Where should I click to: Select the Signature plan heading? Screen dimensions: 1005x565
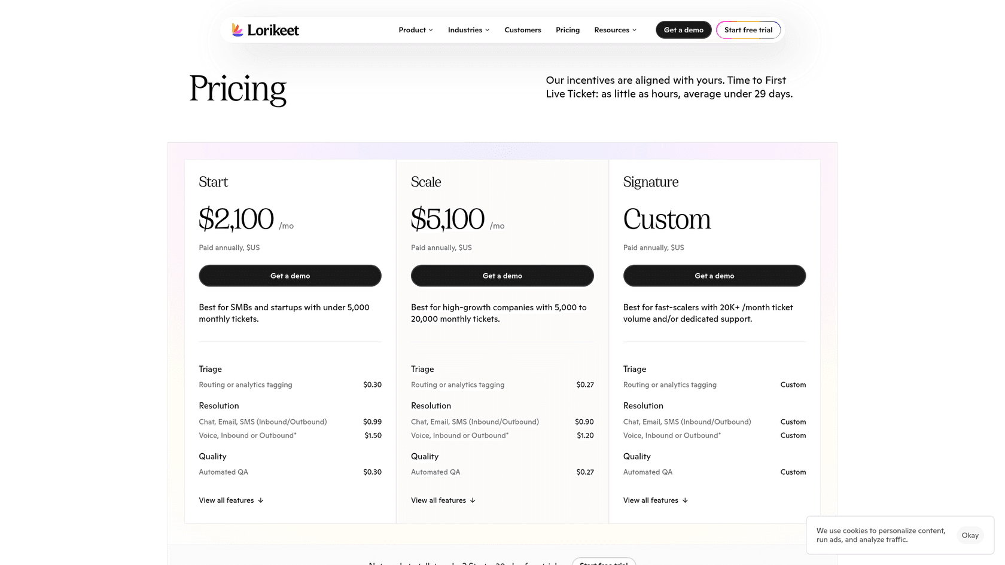tap(651, 182)
